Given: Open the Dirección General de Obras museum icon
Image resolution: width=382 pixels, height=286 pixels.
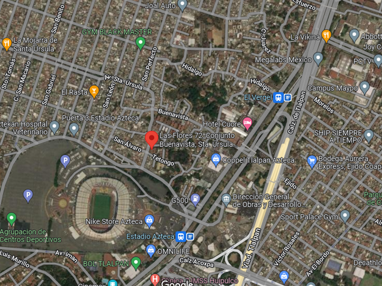Looking at the screenshot, I should 226,200.
